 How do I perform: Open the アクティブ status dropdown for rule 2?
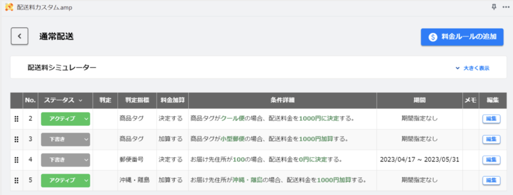(x=66, y=119)
